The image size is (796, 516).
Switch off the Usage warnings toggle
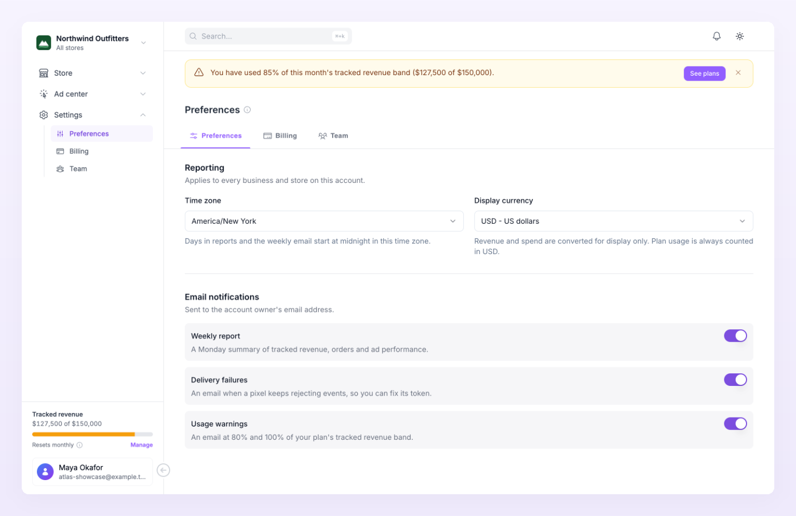pyautogui.click(x=735, y=424)
